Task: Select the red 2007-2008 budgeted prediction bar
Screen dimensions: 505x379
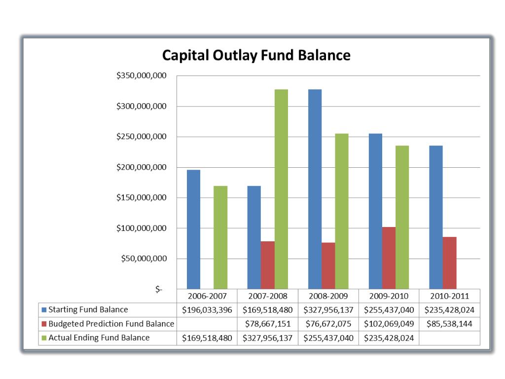Action: coord(268,265)
